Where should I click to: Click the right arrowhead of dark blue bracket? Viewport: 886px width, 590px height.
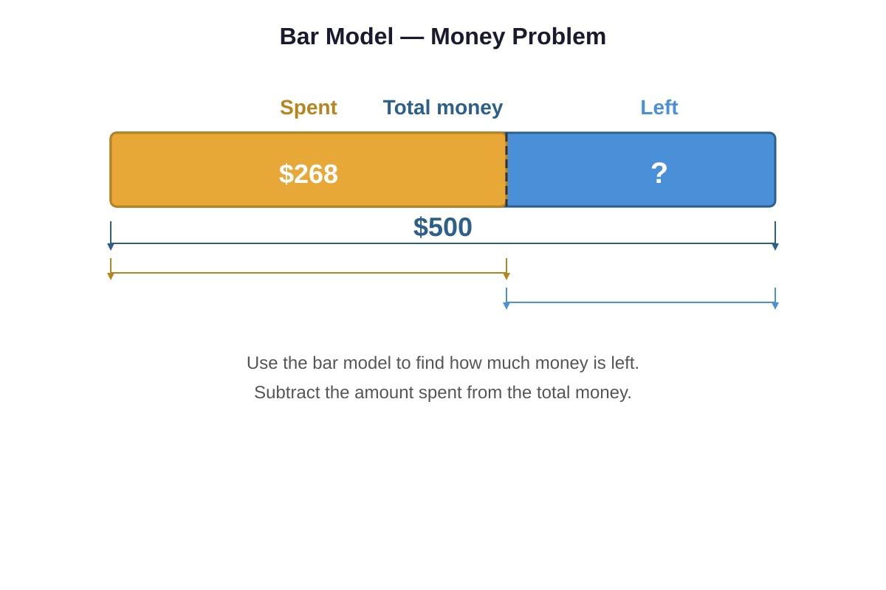pos(775,247)
